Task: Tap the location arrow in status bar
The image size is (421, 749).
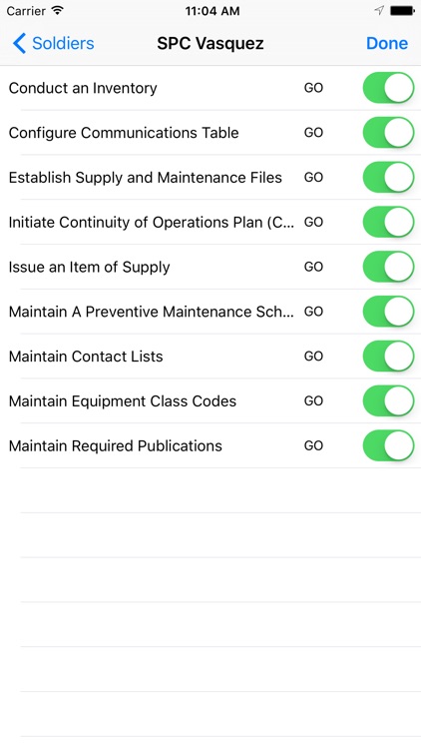Action: click(x=379, y=11)
